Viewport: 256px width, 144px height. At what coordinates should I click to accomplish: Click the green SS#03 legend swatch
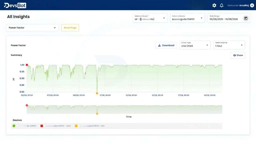coord(14,126)
